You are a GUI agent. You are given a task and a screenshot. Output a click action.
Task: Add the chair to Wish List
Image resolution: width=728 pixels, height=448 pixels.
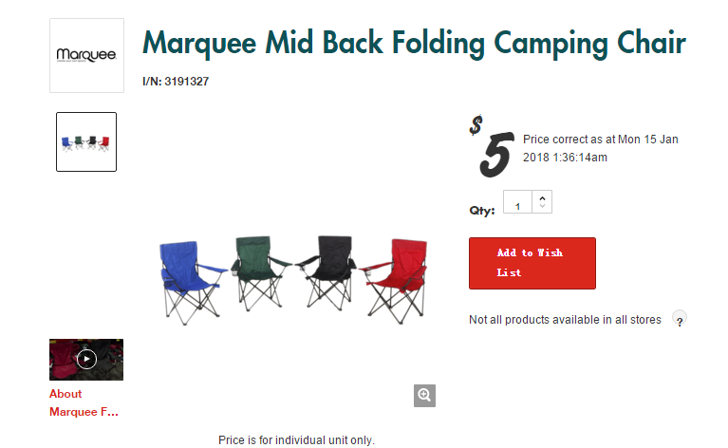(x=532, y=263)
